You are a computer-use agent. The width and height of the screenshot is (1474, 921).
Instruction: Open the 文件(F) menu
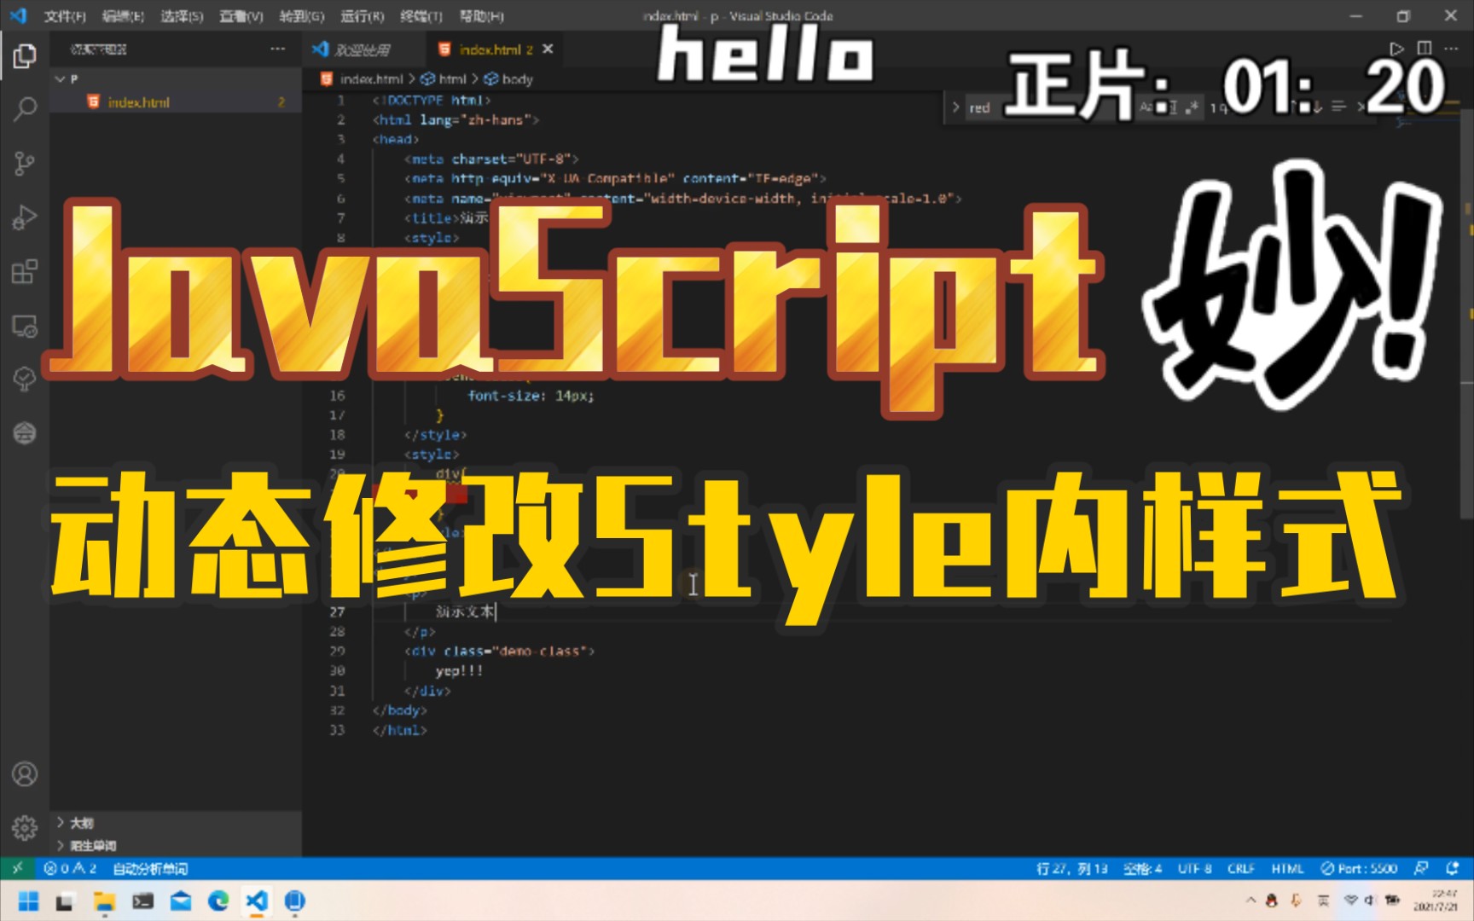[65, 16]
